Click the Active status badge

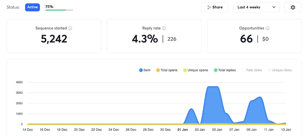[x=32, y=7]
